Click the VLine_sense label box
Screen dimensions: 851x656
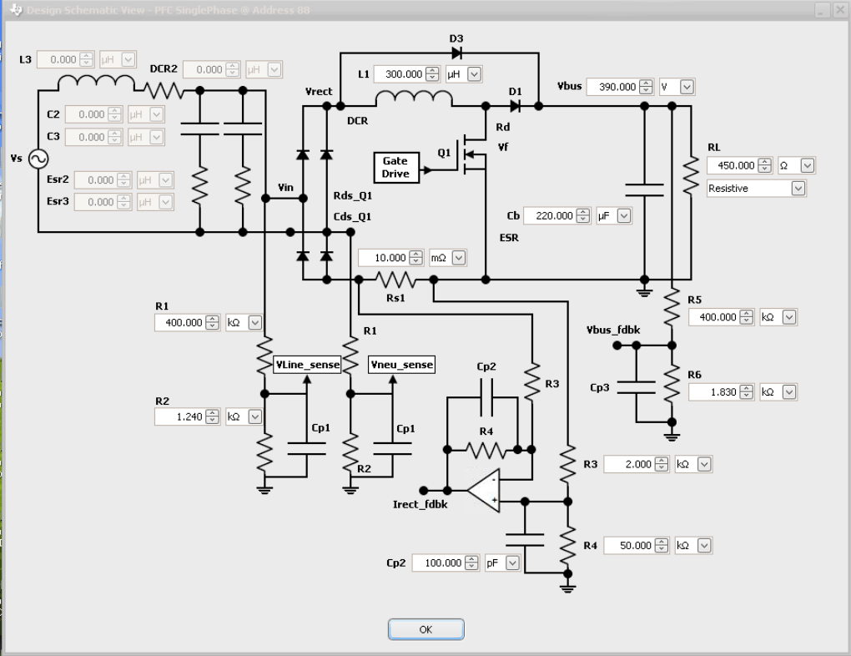[x=307, y=365]
